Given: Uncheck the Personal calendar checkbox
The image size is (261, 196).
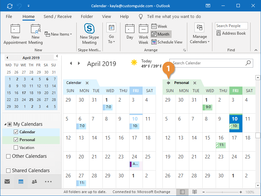Looking at the screenshot, I should pyautogui.click(x=16, y=140).
